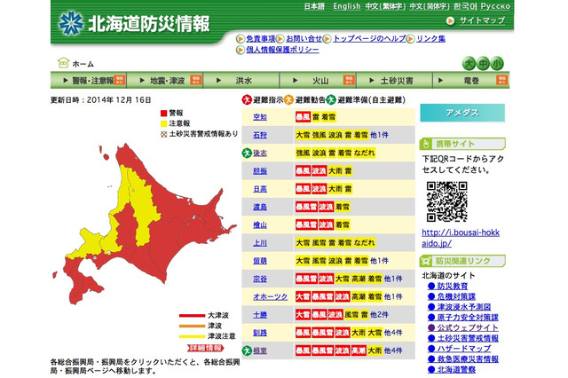
Task: Click the yellow 注意報 legend swatch
Action: [x=163, y=123]
